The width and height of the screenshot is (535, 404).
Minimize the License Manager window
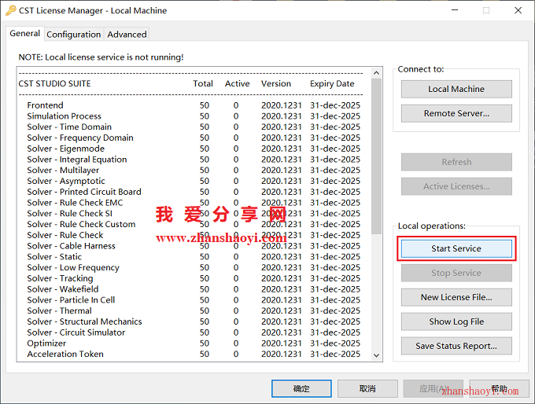point(455,10)
